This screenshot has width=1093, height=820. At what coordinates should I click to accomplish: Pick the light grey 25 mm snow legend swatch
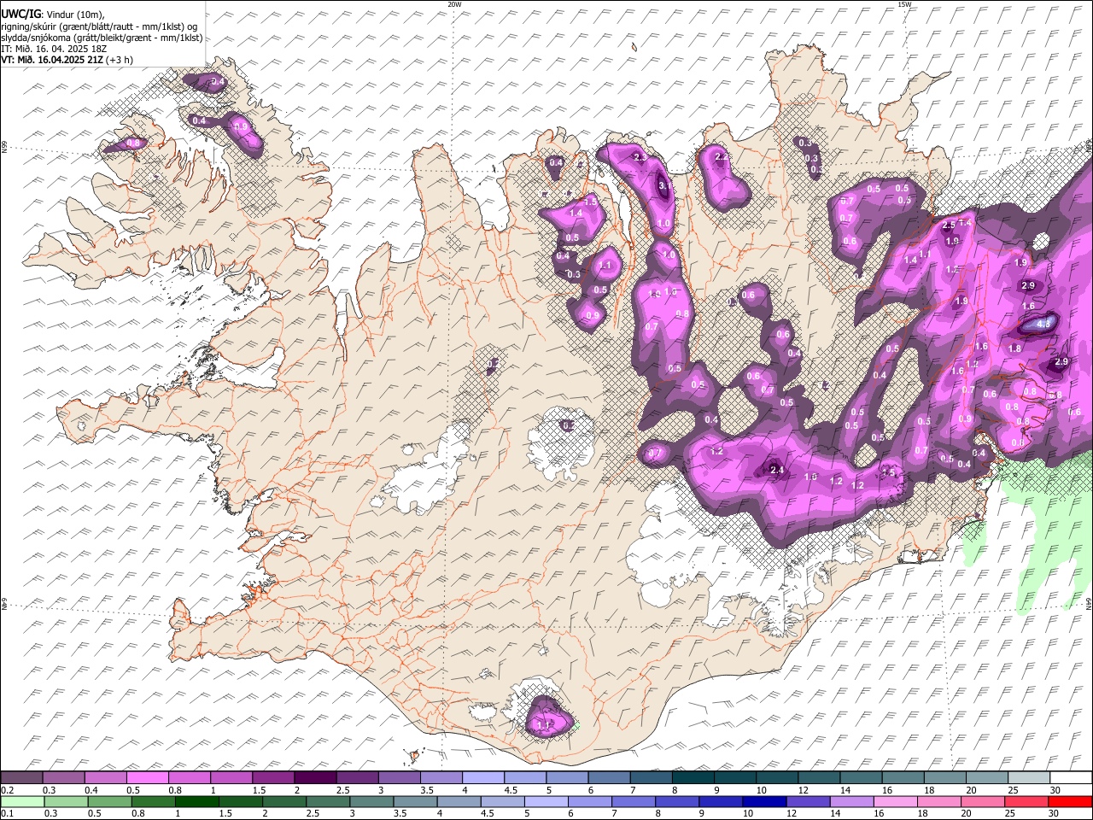click(x=1029, y=777)
